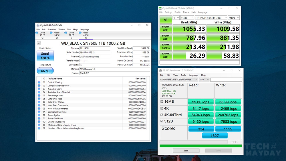
Task: Run the RND4K Q32T16 test
Action: 166,47
